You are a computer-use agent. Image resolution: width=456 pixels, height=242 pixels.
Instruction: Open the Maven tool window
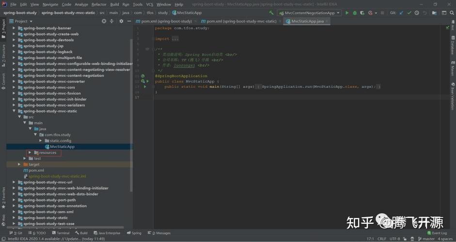pos(453,69)
